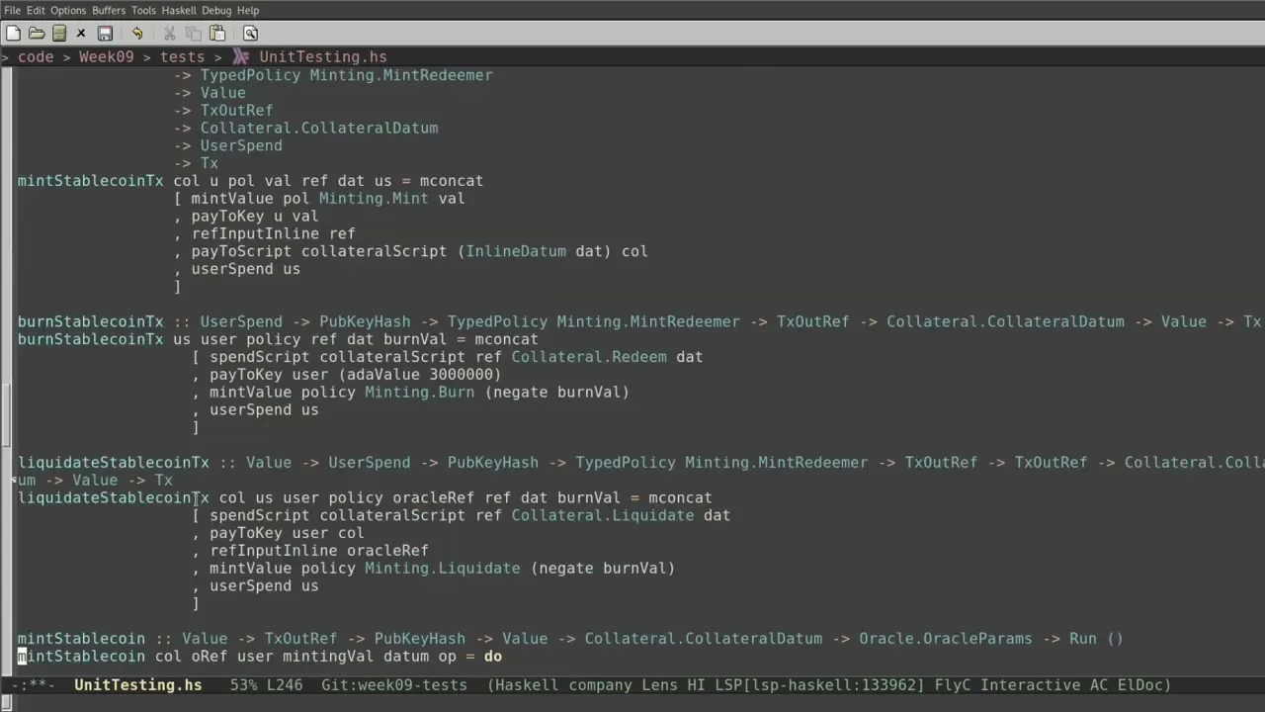Click the Cut scissors icon
Screen dimensions: 1265x712
[x=170, y=33]
